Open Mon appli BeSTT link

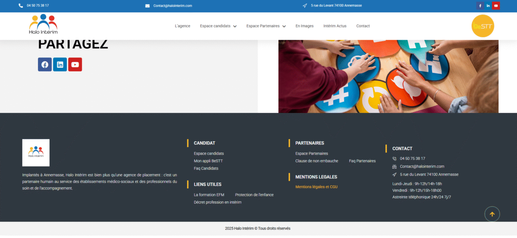pos(208,161)
